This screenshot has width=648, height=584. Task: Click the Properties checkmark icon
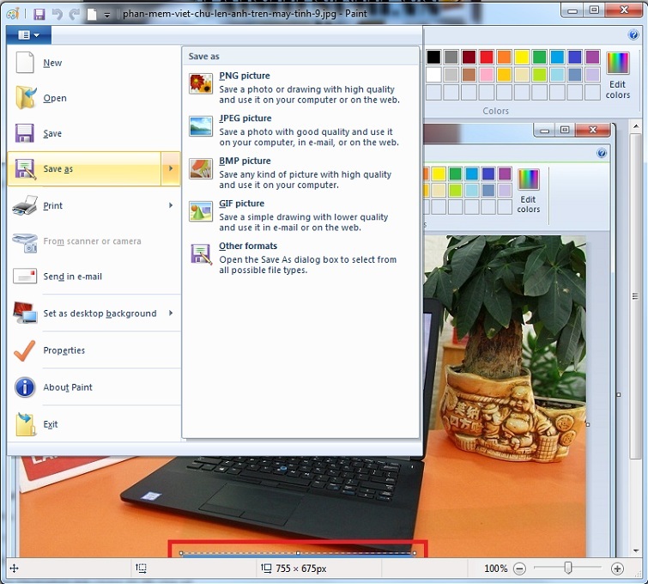[x=26, y=350]
